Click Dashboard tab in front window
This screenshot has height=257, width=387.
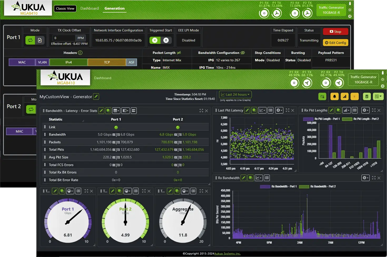(x=102, y=78)
